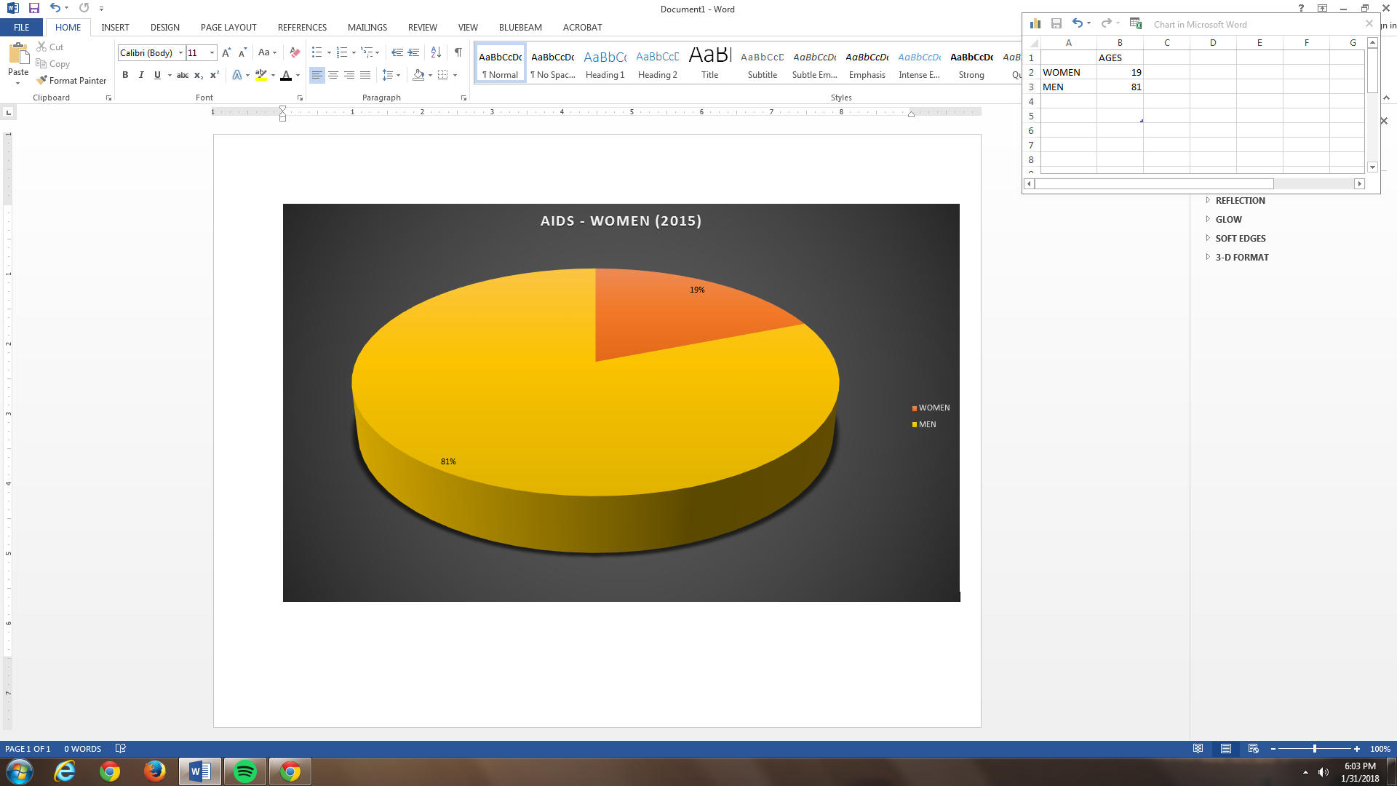Open Spotify from the taskbar
The height and width of the screenshot is (786, 1397).
coord(245,771)
